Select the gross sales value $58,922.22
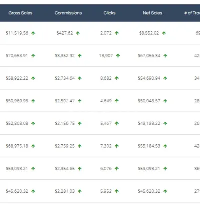Screen dimensions: 200x212 [x=17, y=78]
